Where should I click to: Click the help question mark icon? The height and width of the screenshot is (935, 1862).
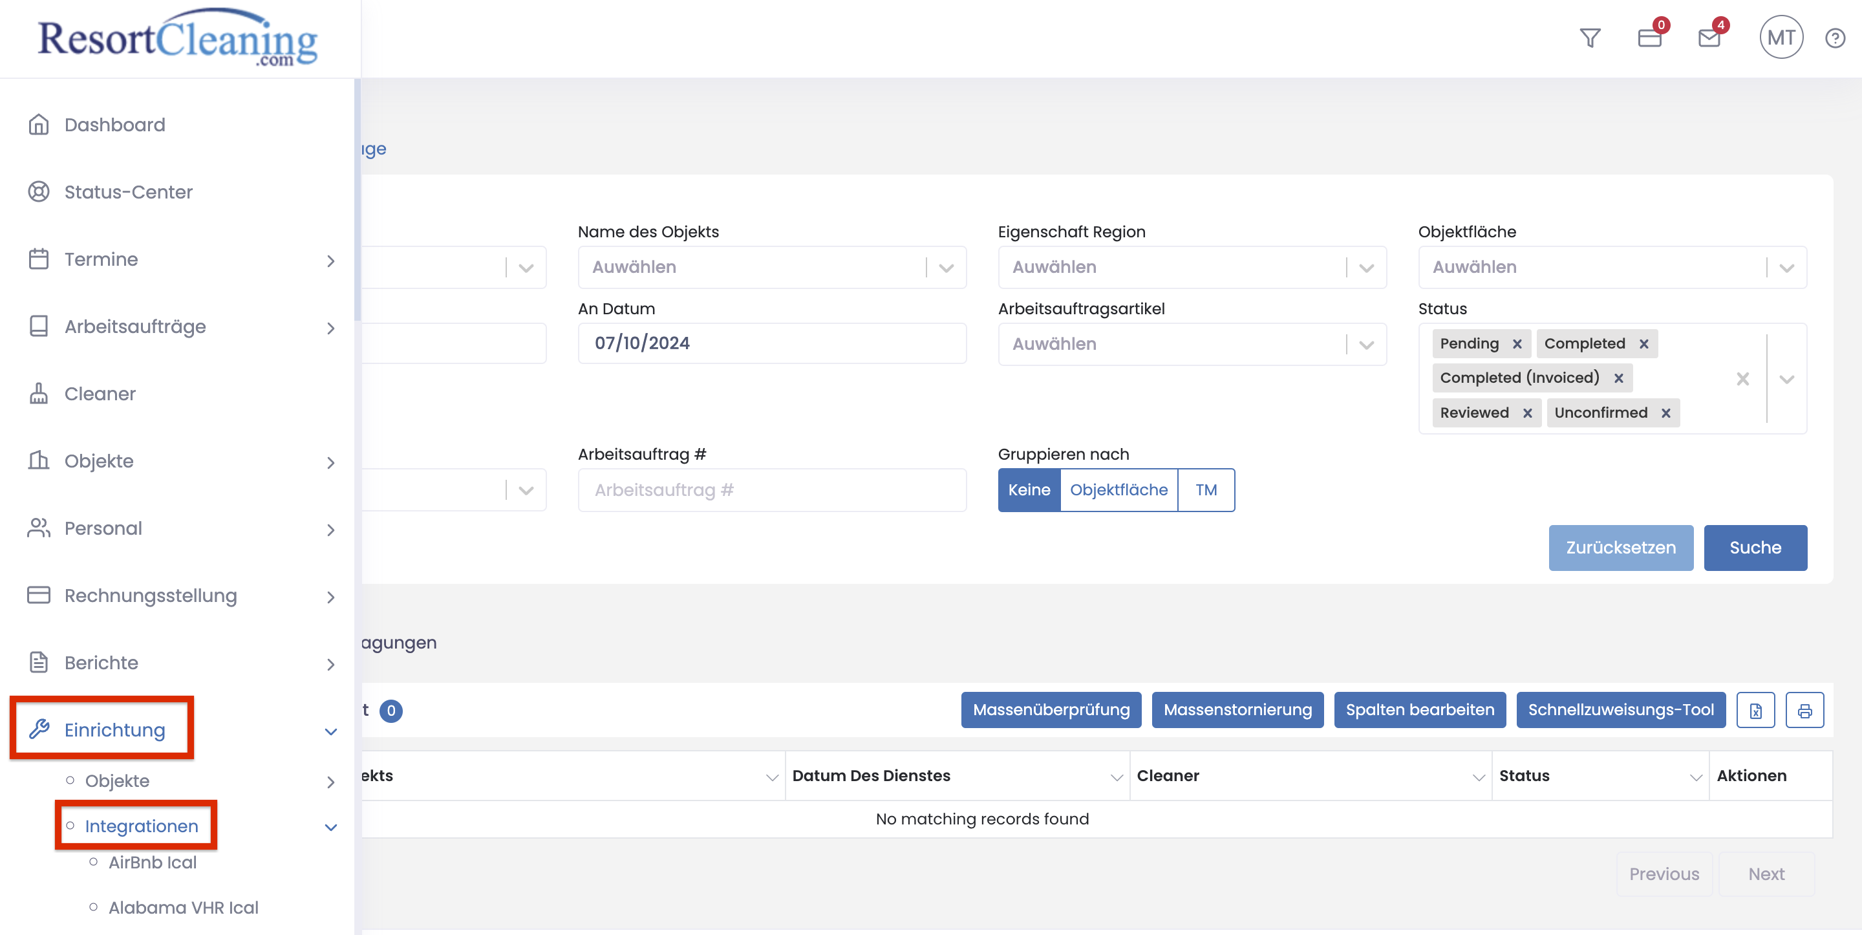pos(1835,38)
